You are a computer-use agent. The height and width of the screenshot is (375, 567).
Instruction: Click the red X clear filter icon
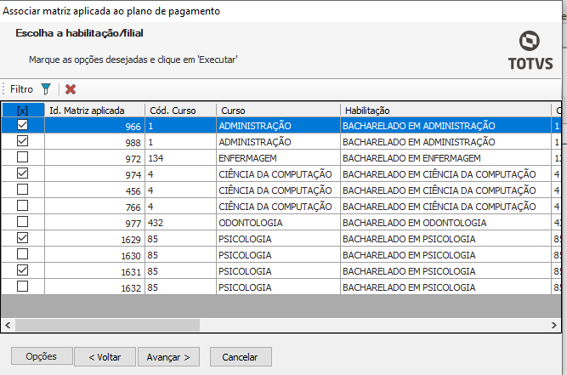[x=71, y=89]
